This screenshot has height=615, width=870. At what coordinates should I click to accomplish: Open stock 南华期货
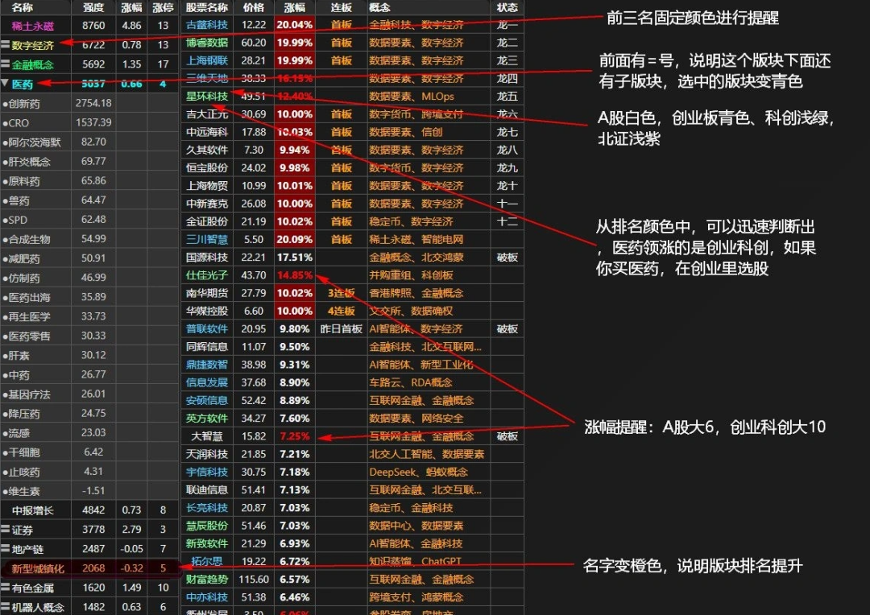click(207, 293)
